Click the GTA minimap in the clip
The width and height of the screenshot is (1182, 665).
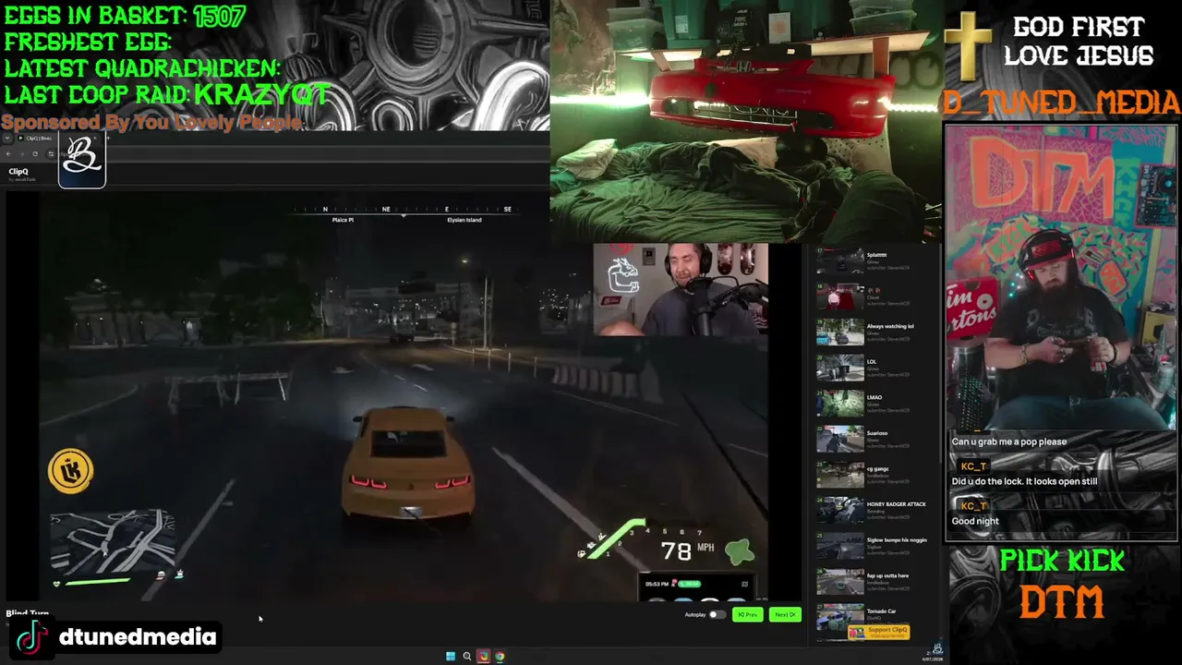113,541
